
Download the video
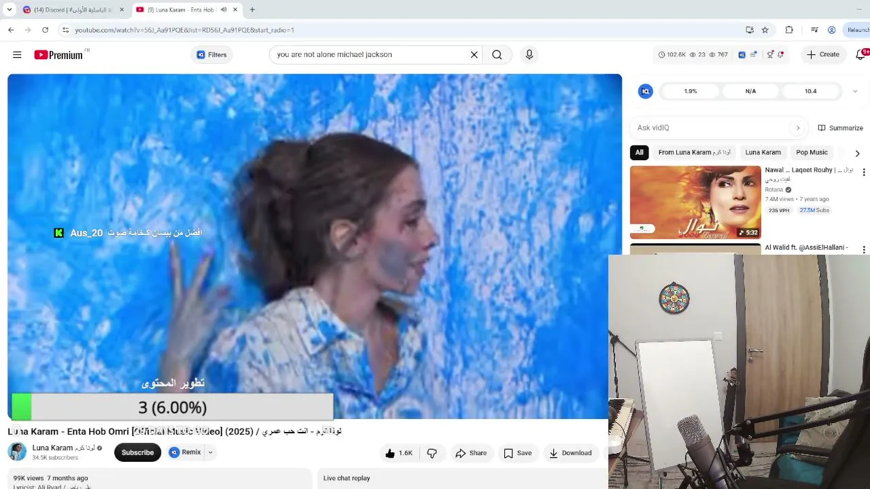(570, 453)
